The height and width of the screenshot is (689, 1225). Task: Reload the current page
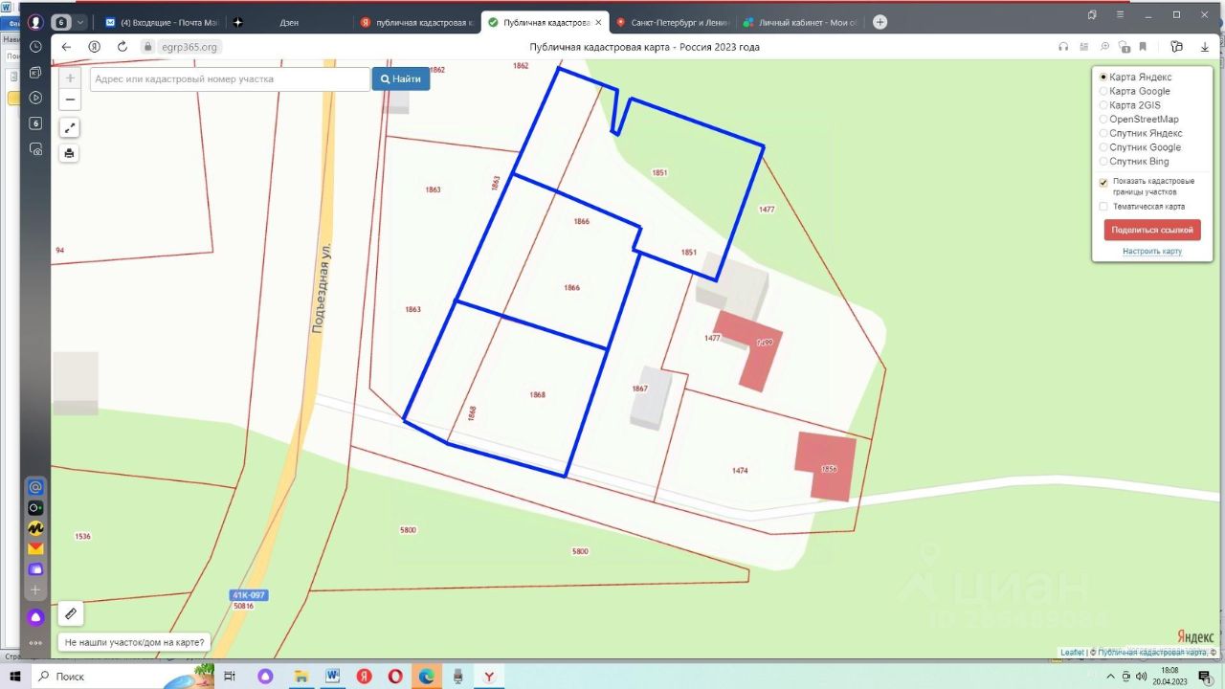pos(123,47)
